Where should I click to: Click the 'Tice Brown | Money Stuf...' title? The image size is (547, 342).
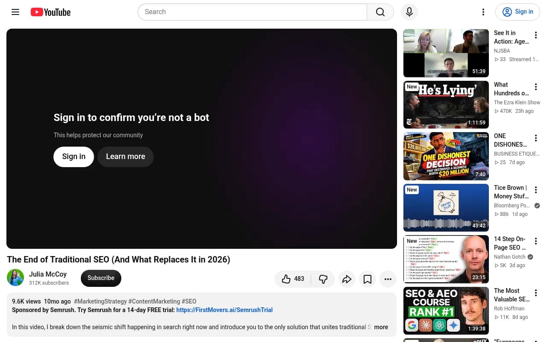click(512, 192)
